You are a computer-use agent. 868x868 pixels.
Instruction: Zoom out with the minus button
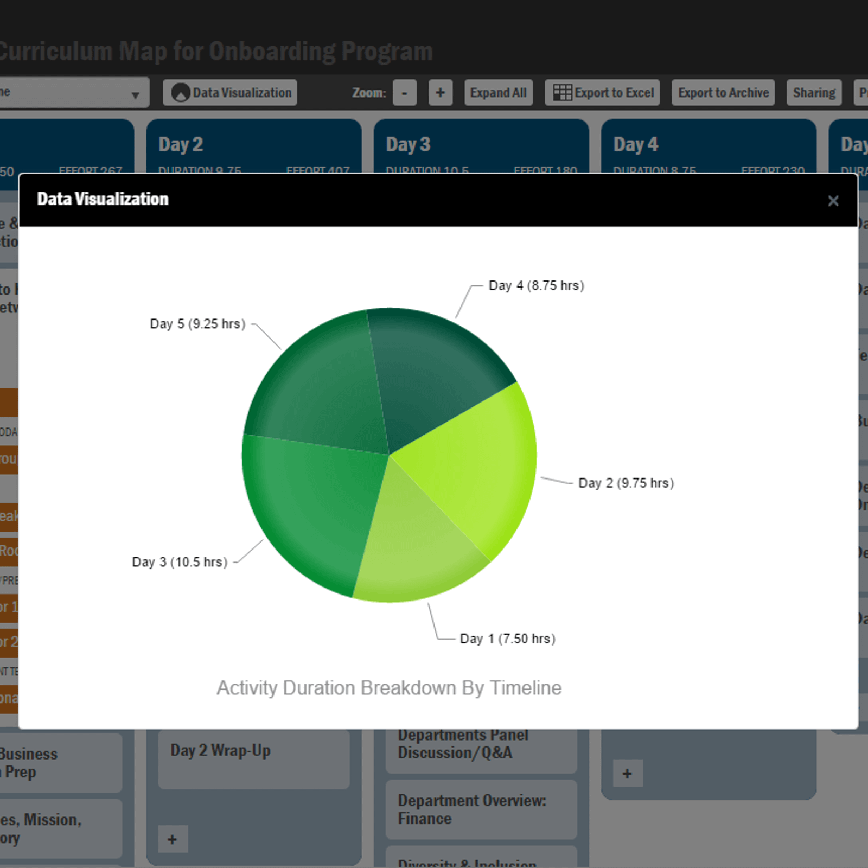405,93
